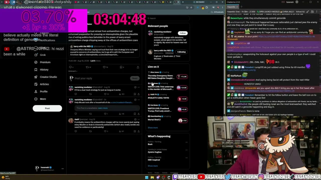Share Aatif's comment
The image size is (321, 180).
[138, 131]
